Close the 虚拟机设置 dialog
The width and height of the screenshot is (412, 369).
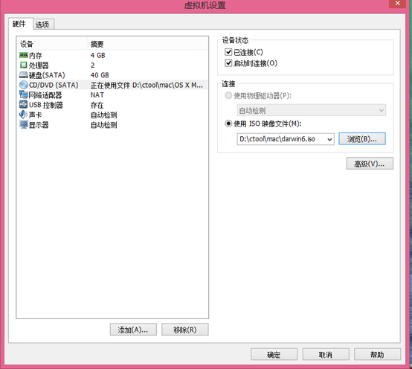[x=397, y=4]
